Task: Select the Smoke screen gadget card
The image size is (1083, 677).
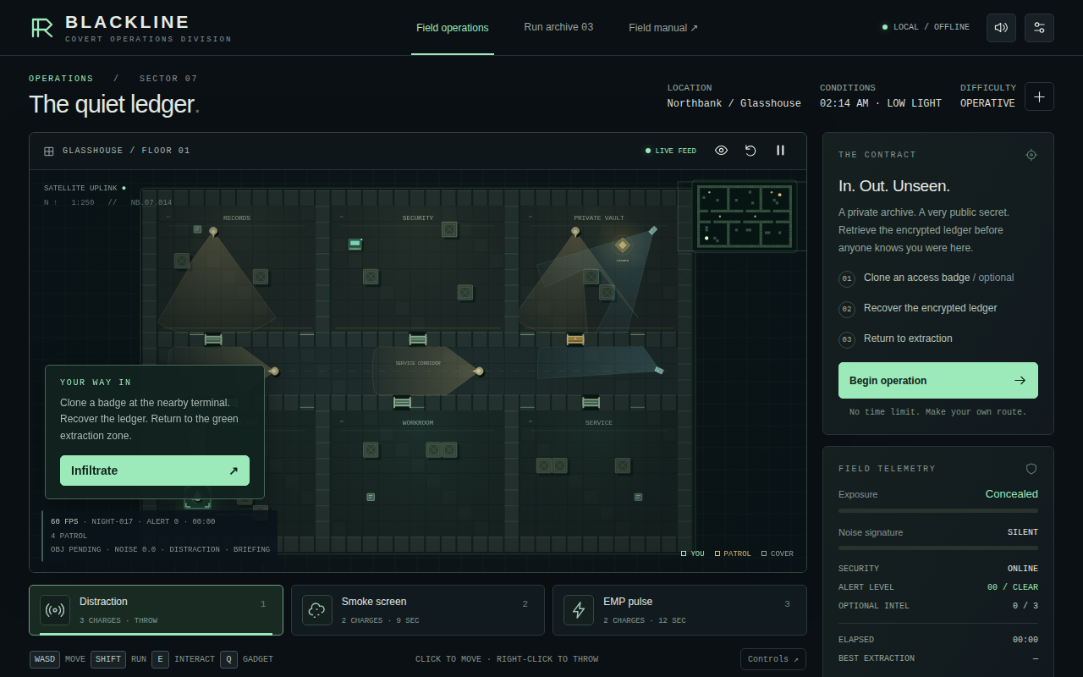Action: pyautogui.click(x=418, y=610)
